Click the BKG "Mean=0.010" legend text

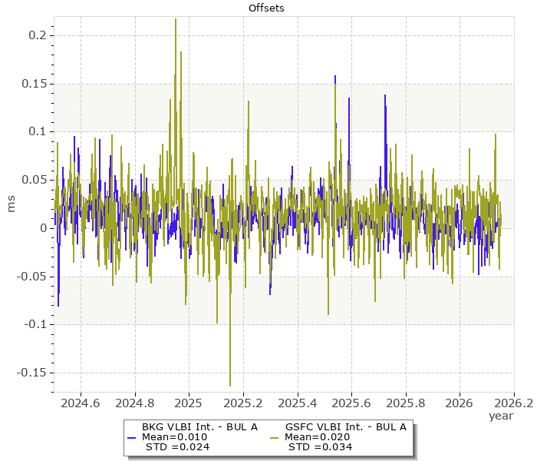(175, 436)
